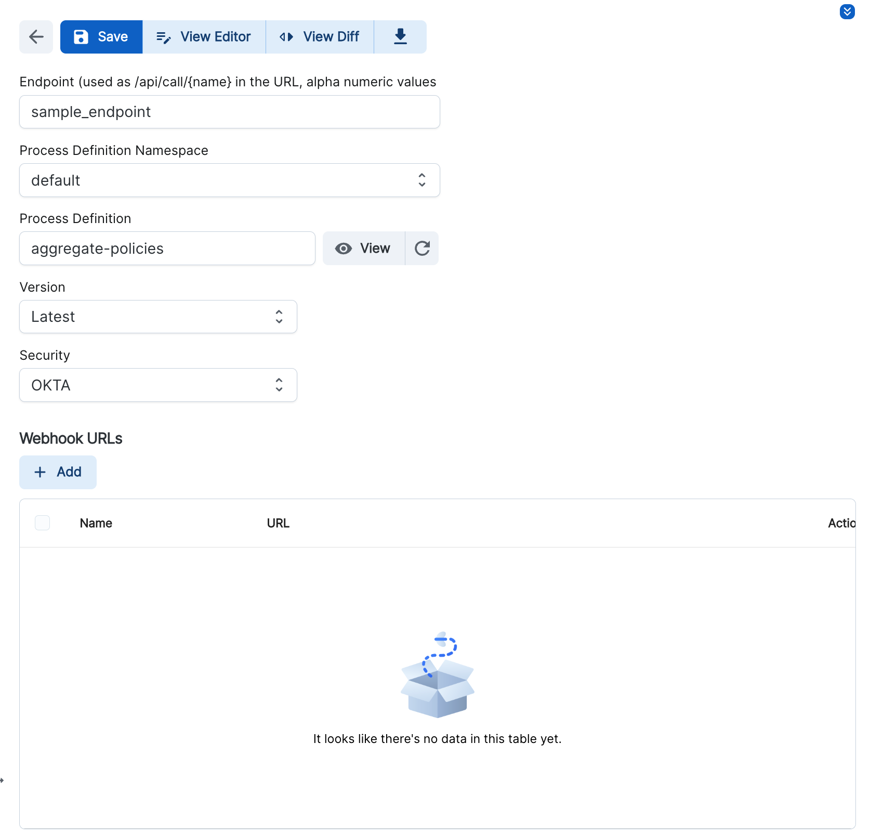Click the Save button
870x835 pixels.
click(x=101, y=37)
